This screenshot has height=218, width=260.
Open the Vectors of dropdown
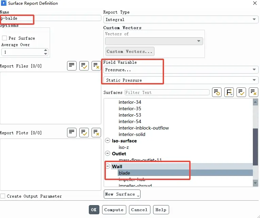coord(154,41)
